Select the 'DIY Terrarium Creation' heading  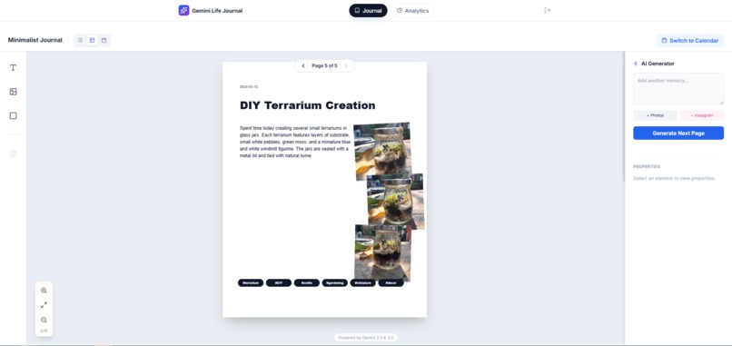pos(307,105)
